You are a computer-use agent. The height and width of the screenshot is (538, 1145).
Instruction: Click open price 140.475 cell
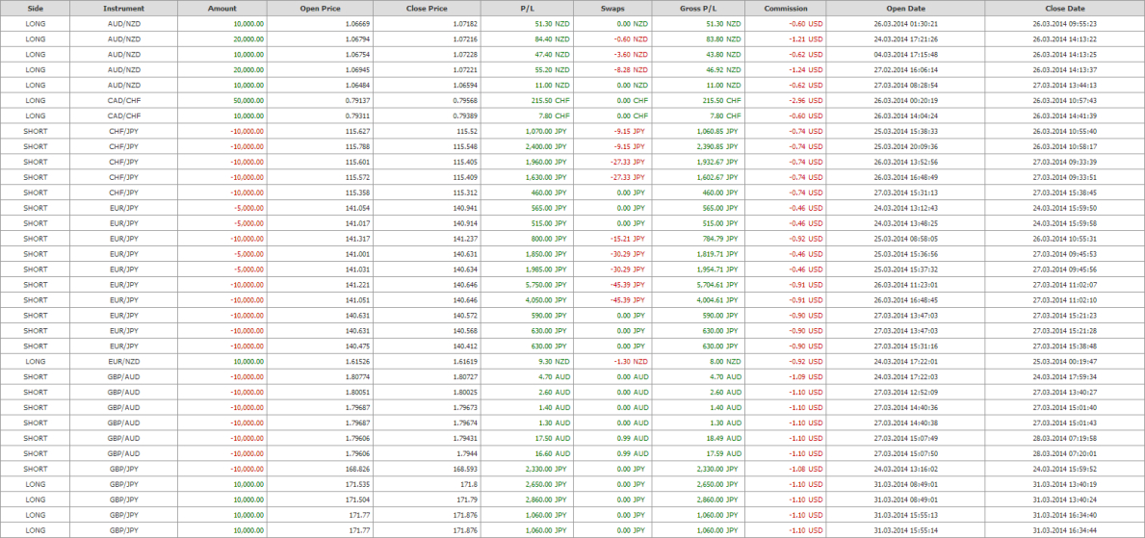320,346
